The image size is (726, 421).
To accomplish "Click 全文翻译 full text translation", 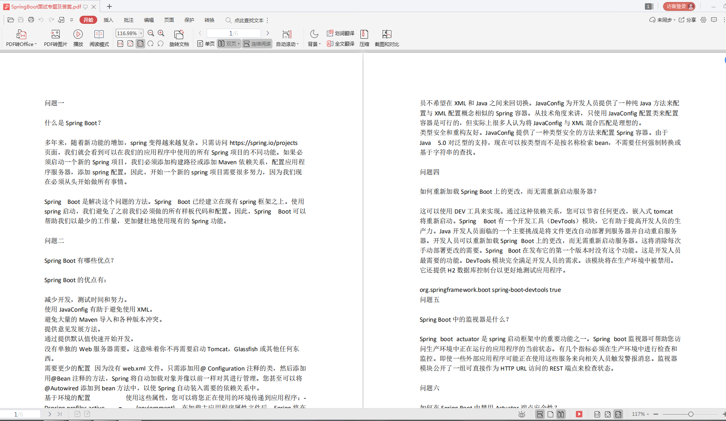I will 341,44.
